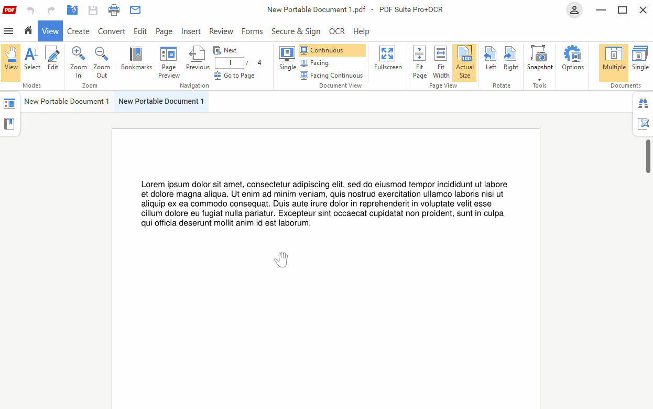Open the Bookmarks panel from ribbon
This screenshot has width=653, height=409.
136,58
